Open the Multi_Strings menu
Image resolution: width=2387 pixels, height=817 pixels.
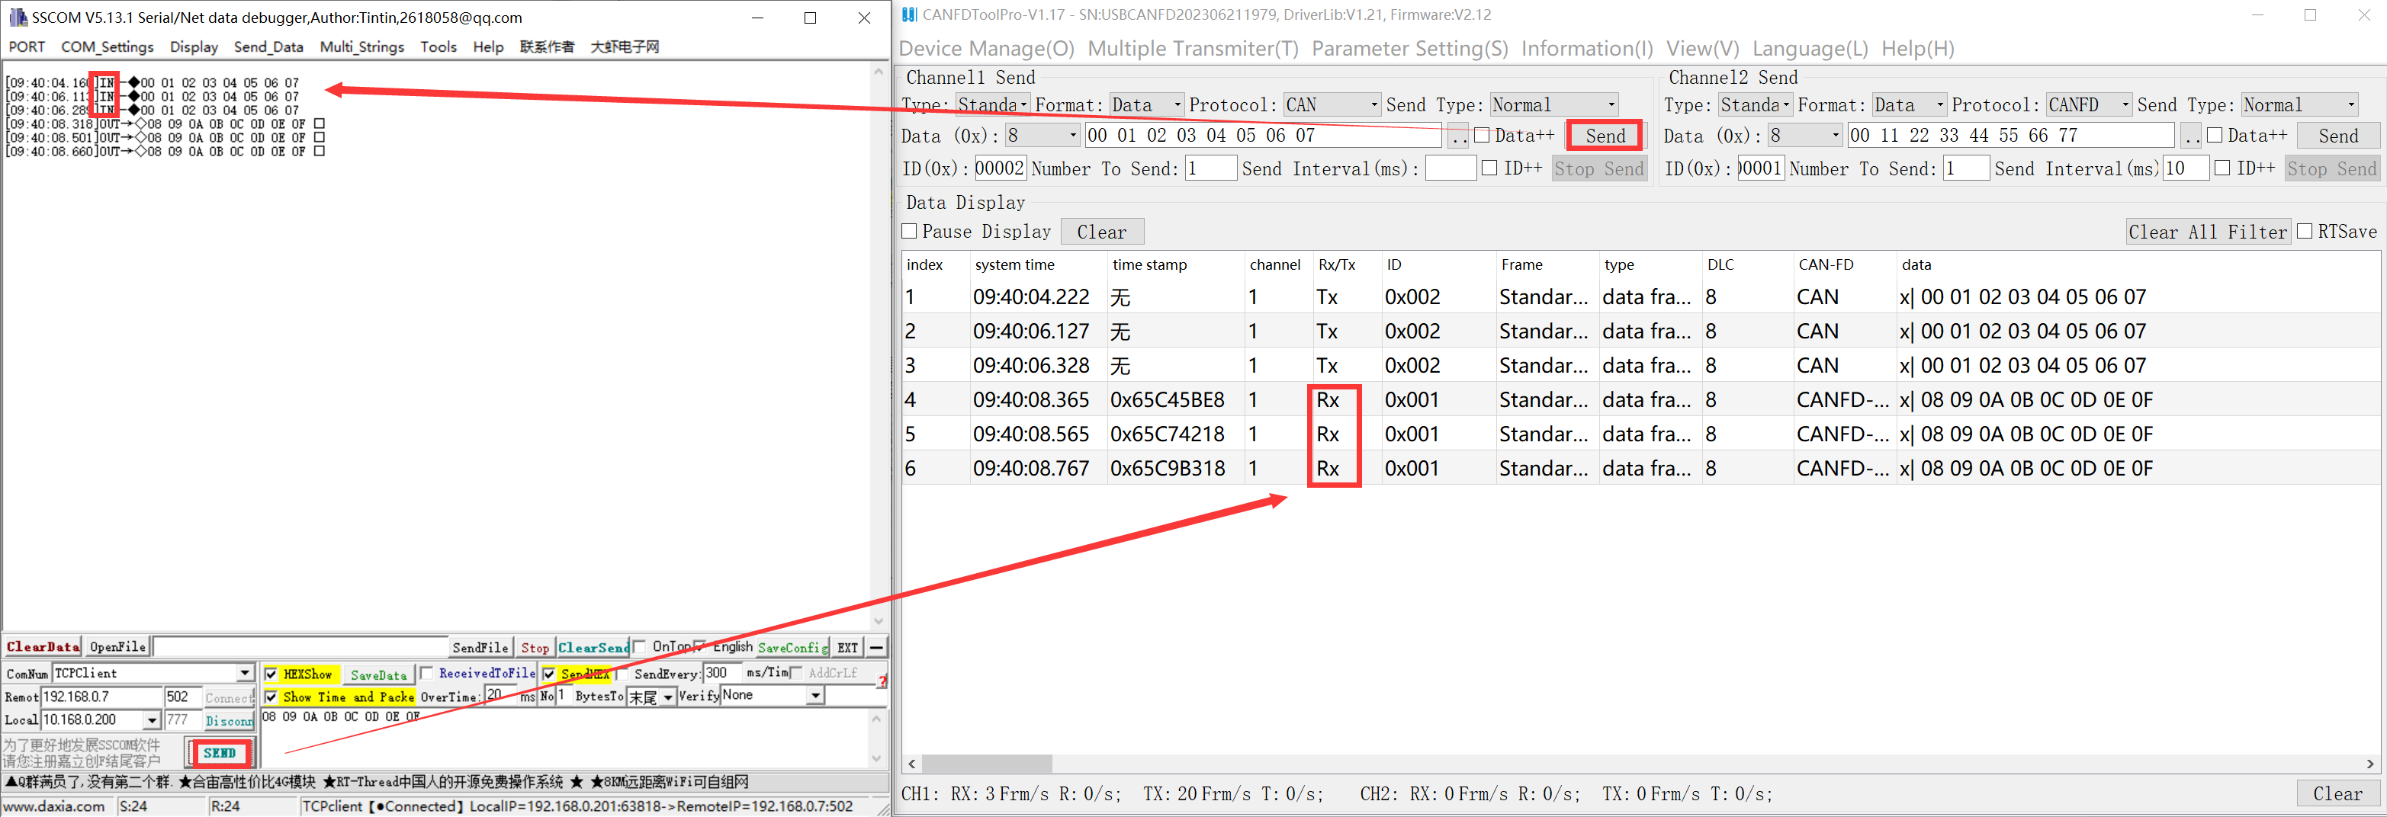pos(361,46)
